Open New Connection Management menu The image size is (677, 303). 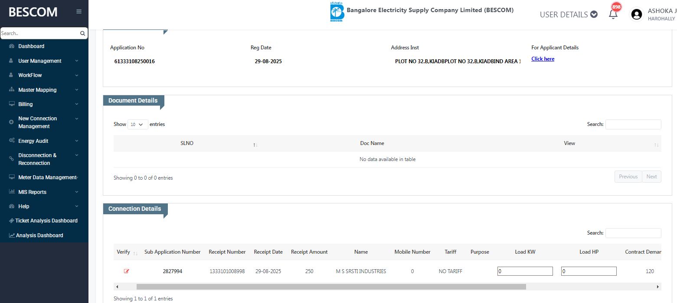pos(38,122)
